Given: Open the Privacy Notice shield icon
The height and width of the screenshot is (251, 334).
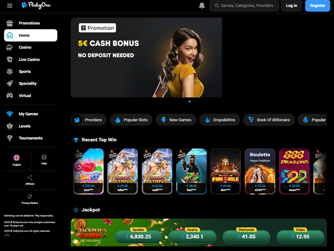Looking at the screenshot, I should tap(30, 196).
